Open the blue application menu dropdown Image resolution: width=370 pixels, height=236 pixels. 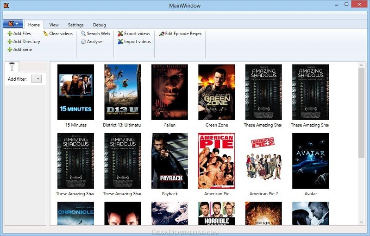(x=13, y=24)
